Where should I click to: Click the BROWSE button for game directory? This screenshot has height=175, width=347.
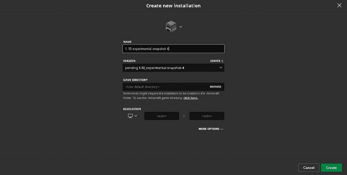[x=216, y=87]
